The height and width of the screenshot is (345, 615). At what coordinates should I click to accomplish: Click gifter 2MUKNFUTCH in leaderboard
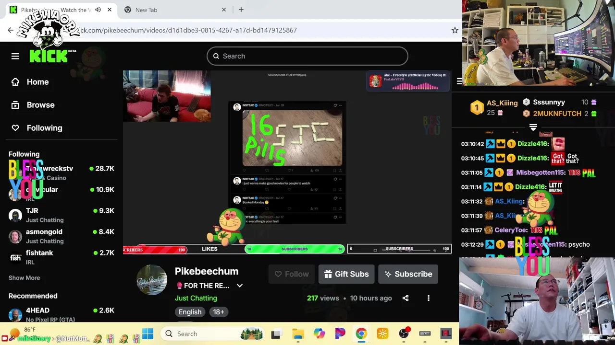point(557,114)
